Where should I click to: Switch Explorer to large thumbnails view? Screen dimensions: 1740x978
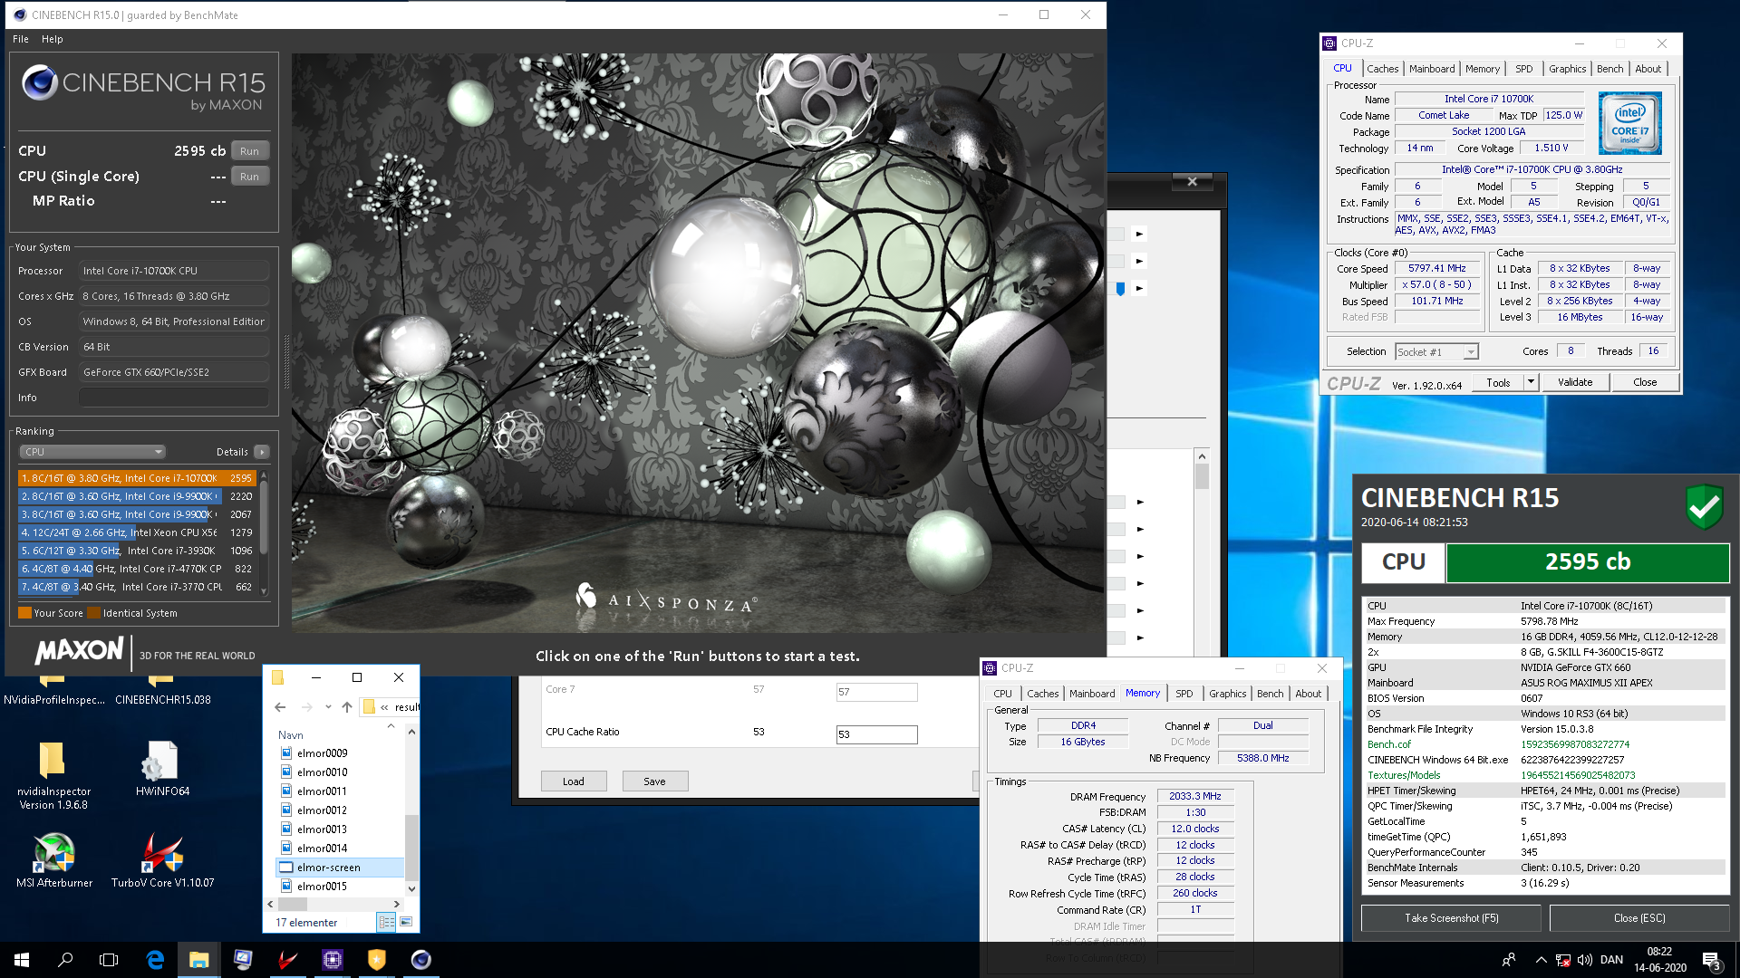(x=406, y=922)
